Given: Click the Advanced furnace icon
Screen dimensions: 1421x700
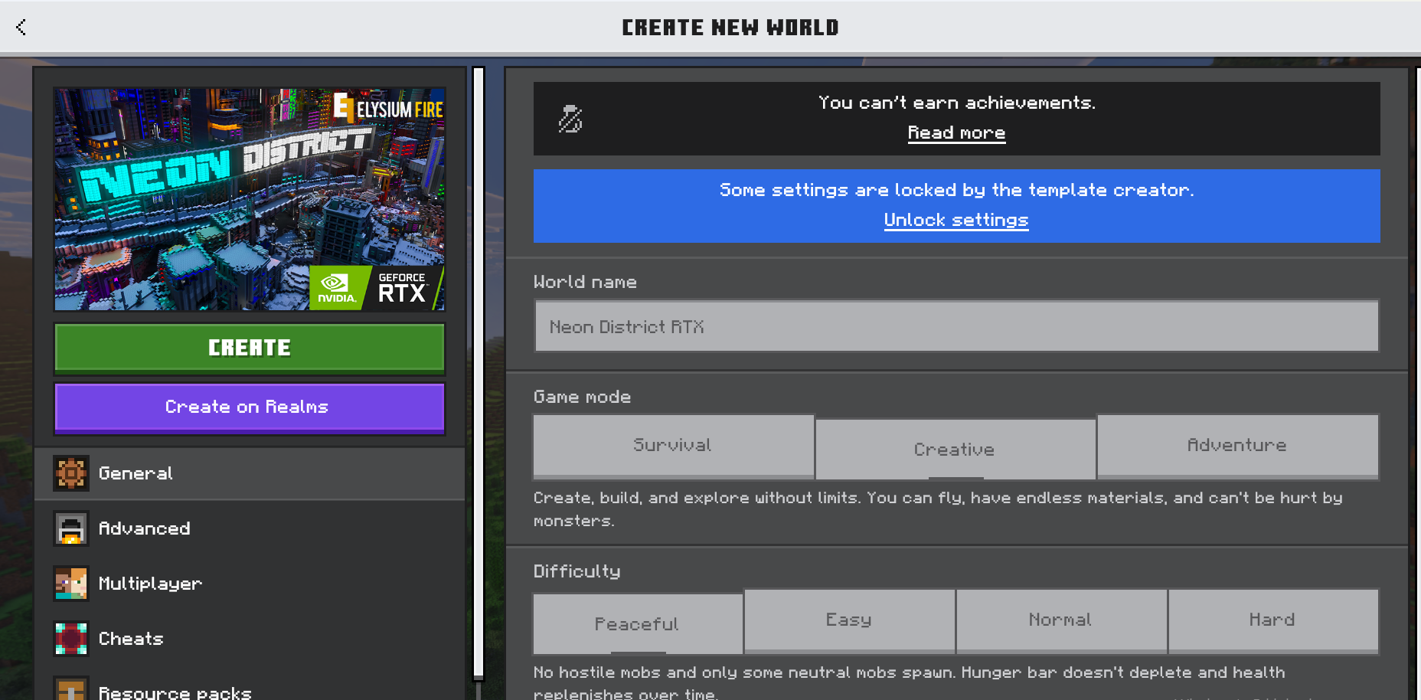Looking at the screenshot, I should tap(71, 528).
